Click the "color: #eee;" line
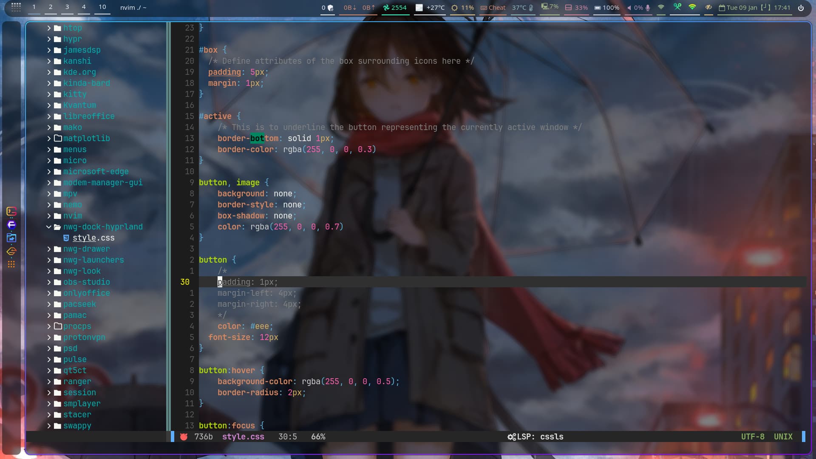 (x=245, y=326)
